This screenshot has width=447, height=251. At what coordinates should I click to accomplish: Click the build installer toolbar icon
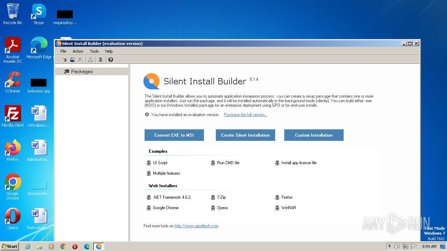click(x=90, y=60)
